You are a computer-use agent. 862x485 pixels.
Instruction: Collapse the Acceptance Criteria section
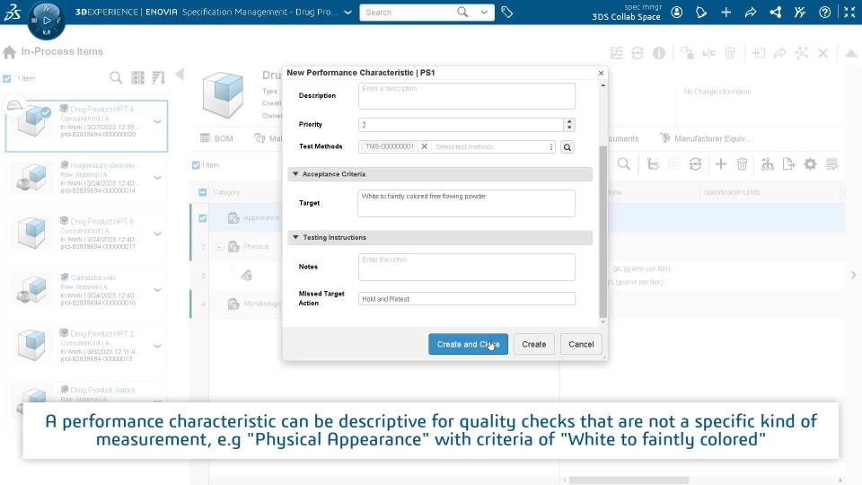295,173
